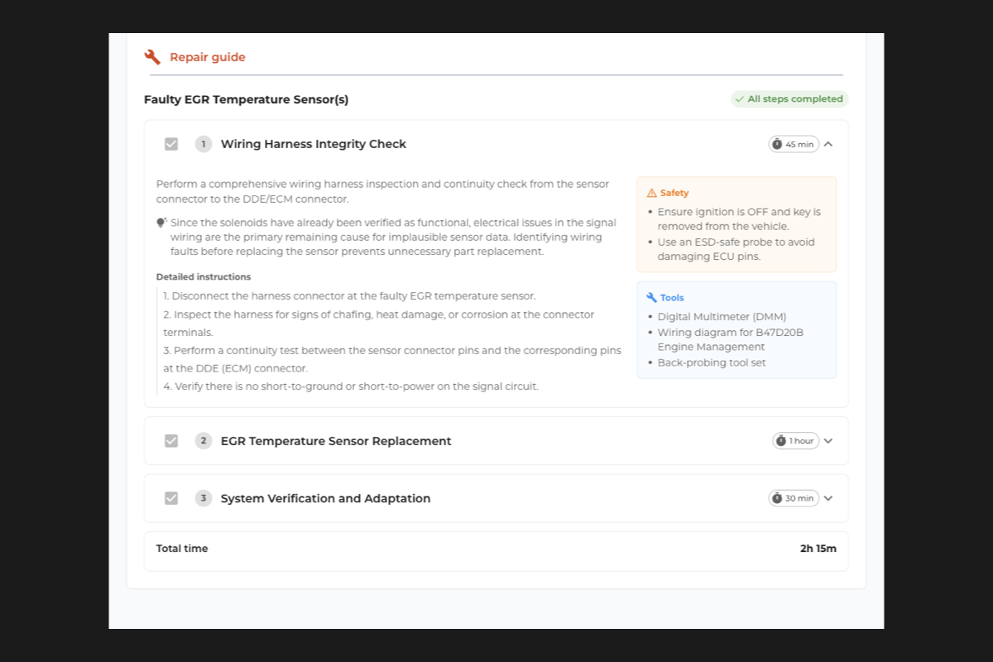The image size is (993, 662).
Task: Click the 30 min stopwatch icon
Action: tap(777, 498)
